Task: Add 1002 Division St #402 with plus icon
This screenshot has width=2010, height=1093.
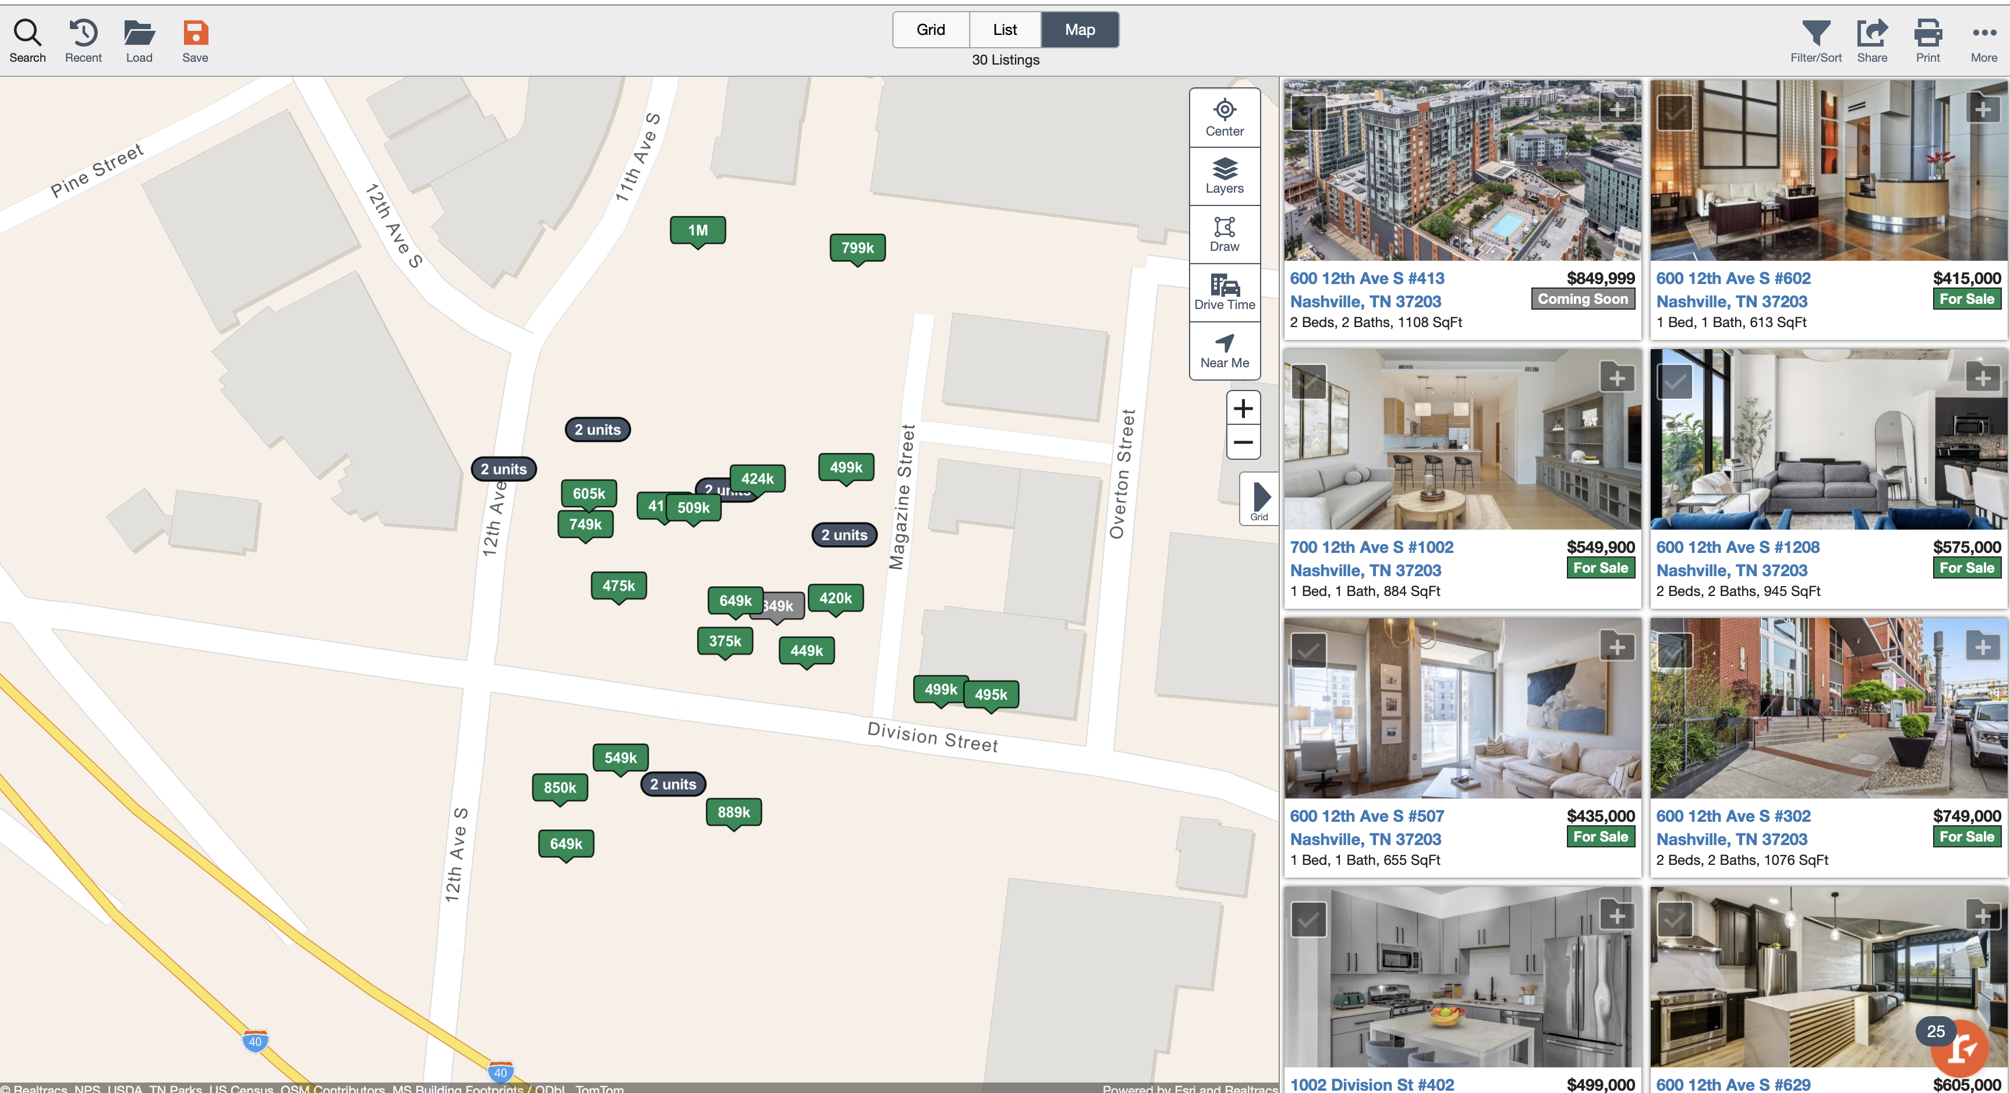Action: coord(1617,916)
